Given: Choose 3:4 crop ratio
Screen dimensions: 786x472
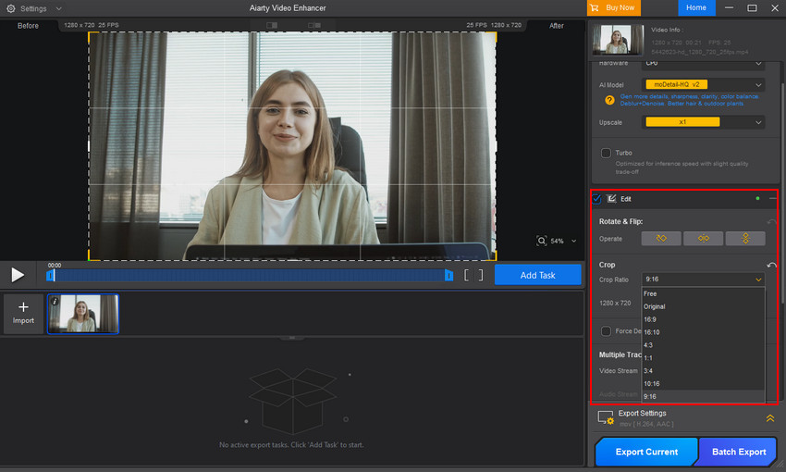Looking at the screenshot, I should (x=703, y=371).
